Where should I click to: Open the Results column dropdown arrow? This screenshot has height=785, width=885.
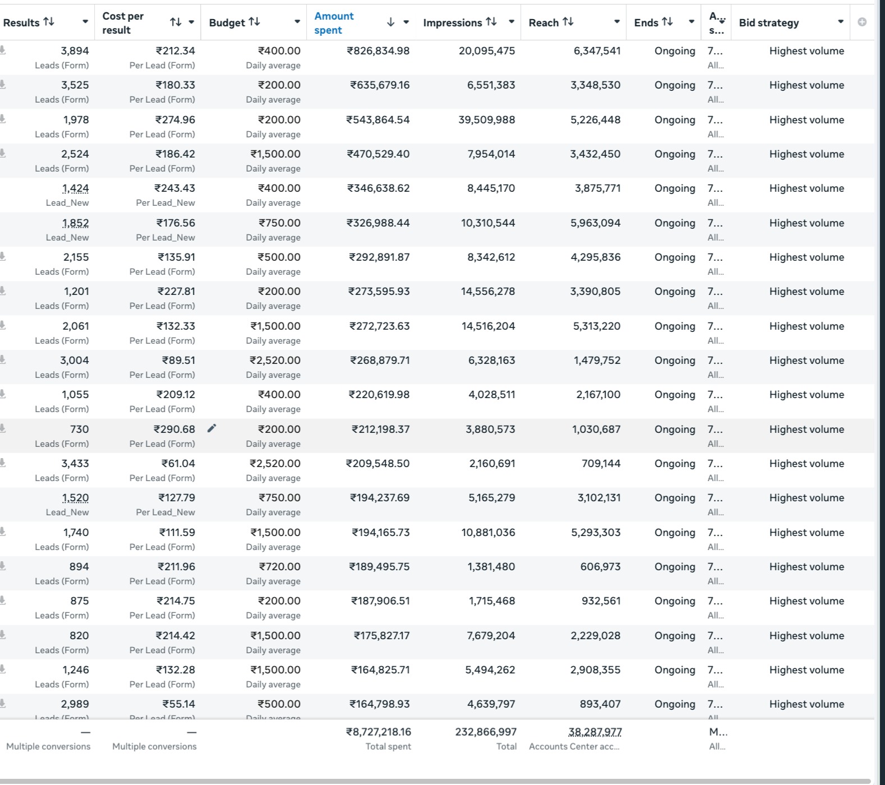point(85,22)
